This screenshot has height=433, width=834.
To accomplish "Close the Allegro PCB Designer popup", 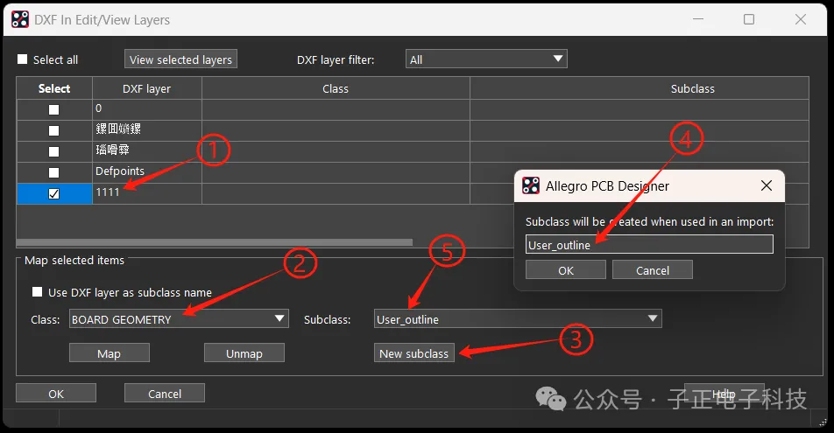I will pyautogui.click(x=766, y=185).
